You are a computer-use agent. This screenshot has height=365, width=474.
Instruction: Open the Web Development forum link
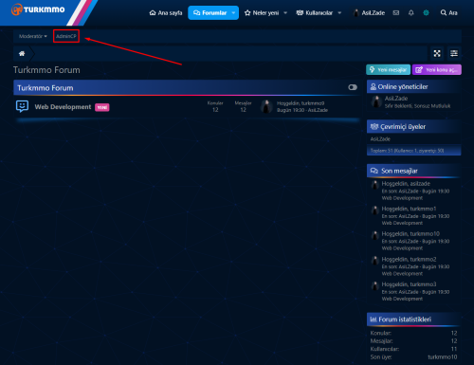63,107
